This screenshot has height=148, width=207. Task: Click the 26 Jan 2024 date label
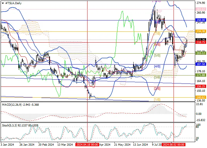pyautogui.click(x=27, y=145)
